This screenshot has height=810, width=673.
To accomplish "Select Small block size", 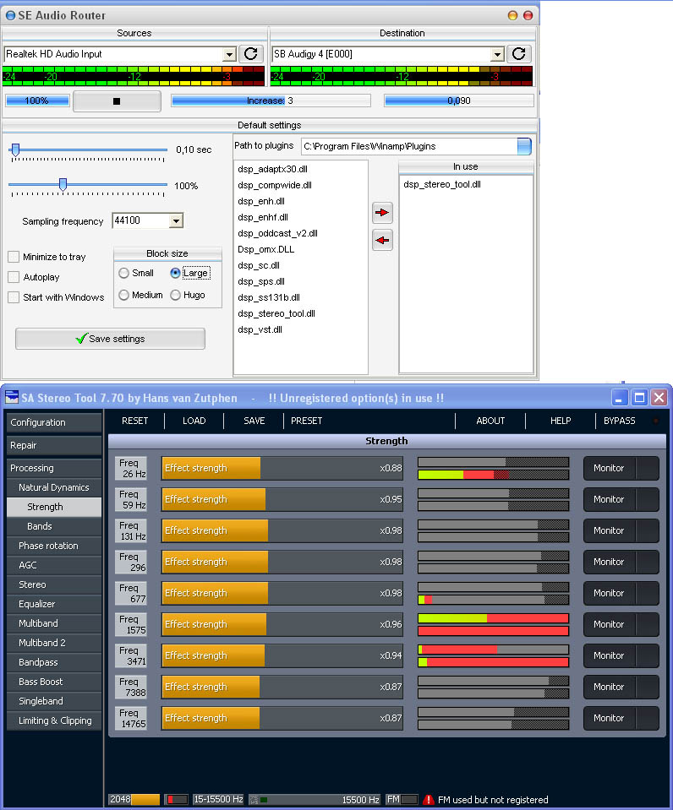I will [123, 273].
